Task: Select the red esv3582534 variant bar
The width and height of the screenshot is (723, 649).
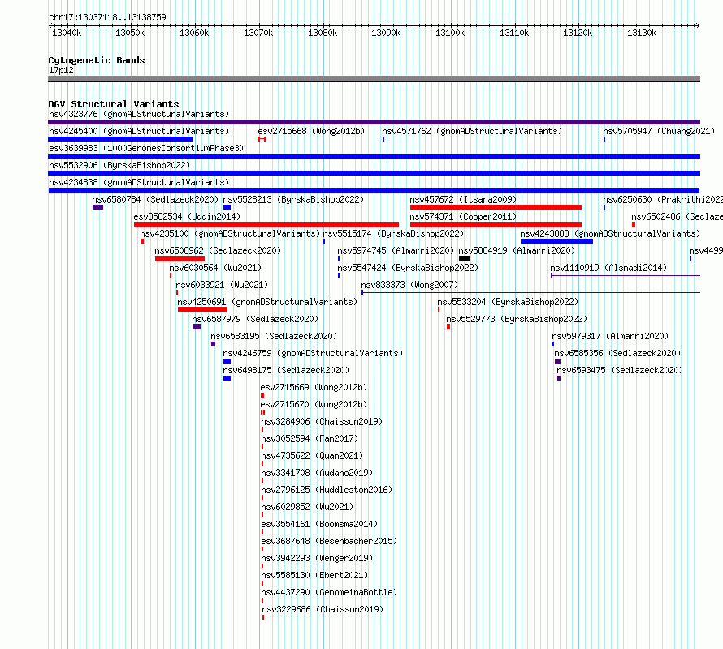Action: 266,224
